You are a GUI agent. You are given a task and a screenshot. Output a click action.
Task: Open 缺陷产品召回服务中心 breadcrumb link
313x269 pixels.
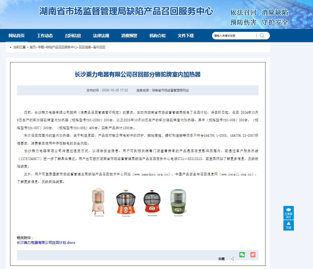tap(61, 47)
